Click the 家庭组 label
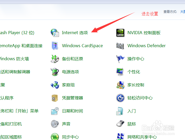The width and height of the screenshot is (185, 140). point(68,85)
